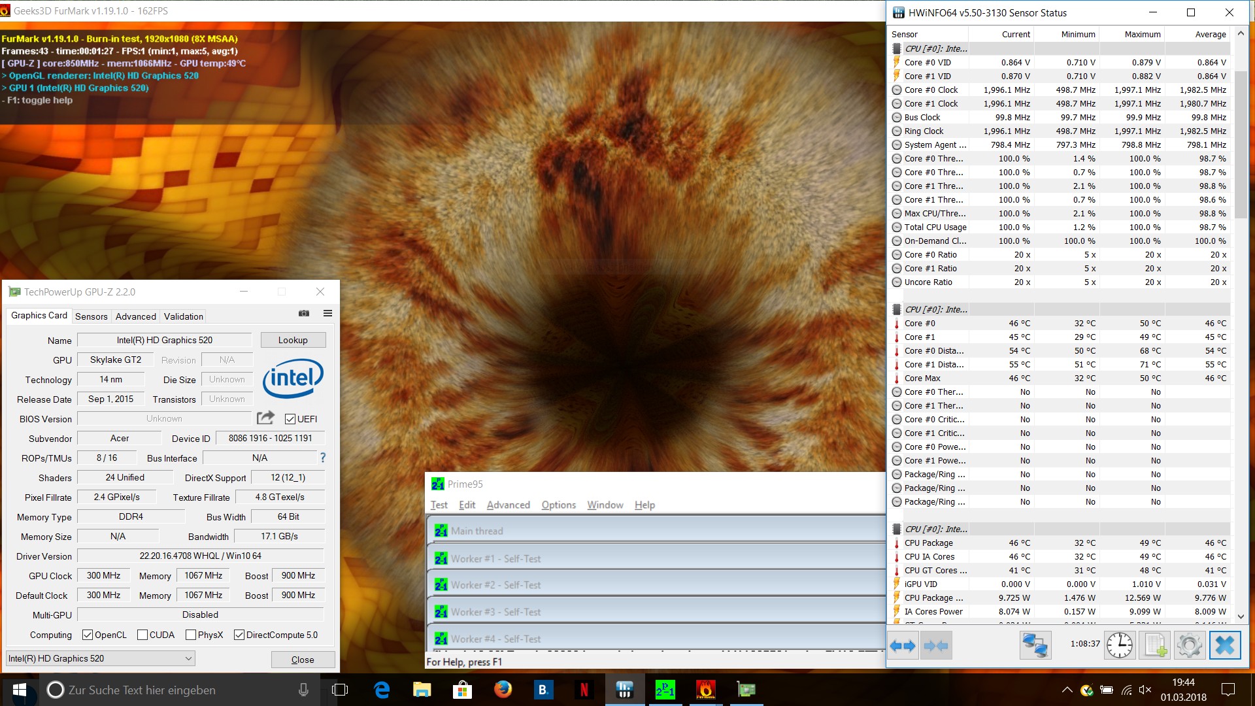Click HWiNFO remote network monitors icon
Viewport: 1255px width, 706px height.
click(x=1035, y=646)
